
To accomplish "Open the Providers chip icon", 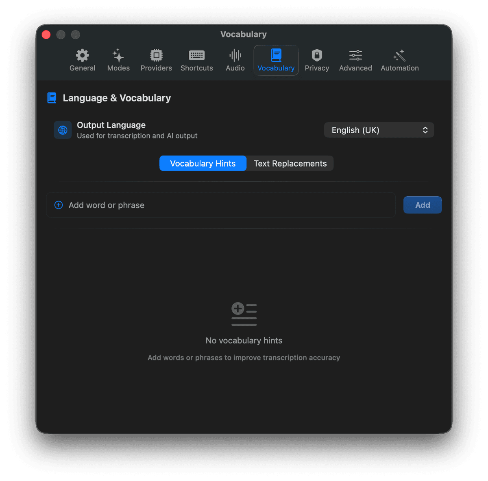I will click(x=156, y=56).
